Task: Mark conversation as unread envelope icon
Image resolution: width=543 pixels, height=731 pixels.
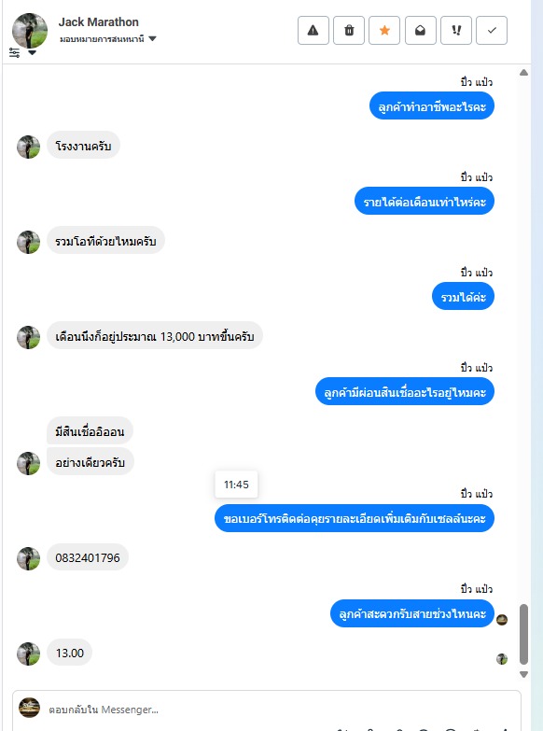Action: [x=421, y=30]
